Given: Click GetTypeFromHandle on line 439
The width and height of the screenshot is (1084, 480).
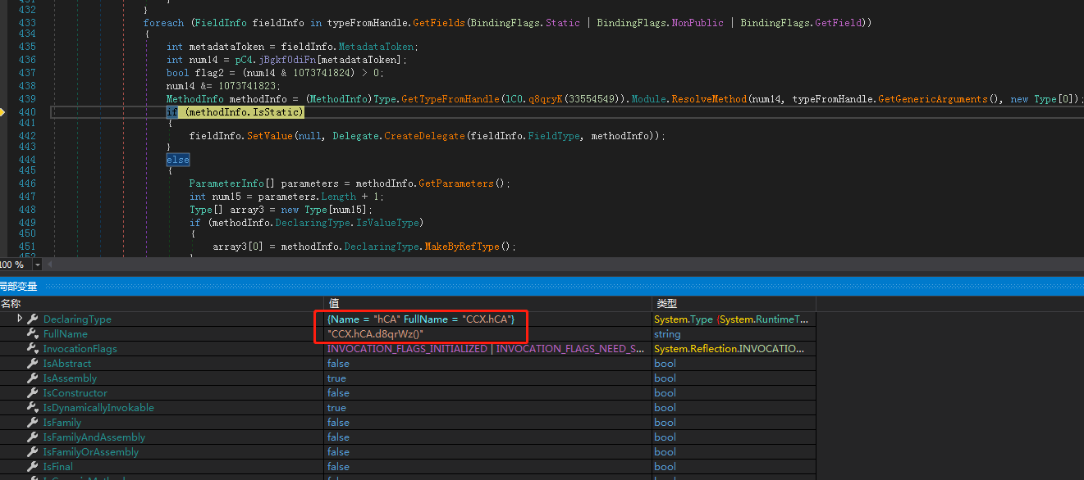Looking at the screenshot, I should 449,99.
